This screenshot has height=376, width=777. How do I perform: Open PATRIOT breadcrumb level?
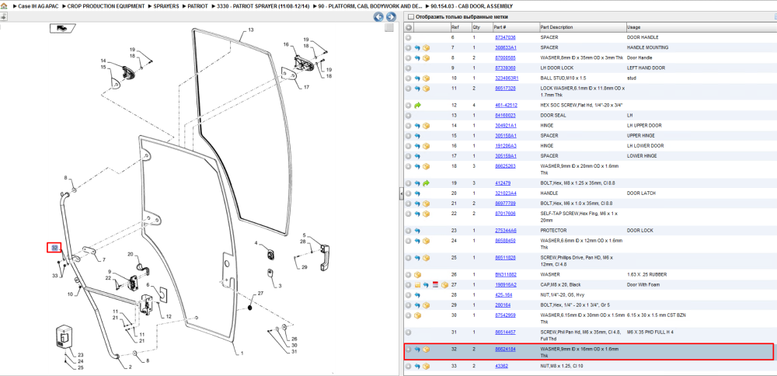[197, 6]
